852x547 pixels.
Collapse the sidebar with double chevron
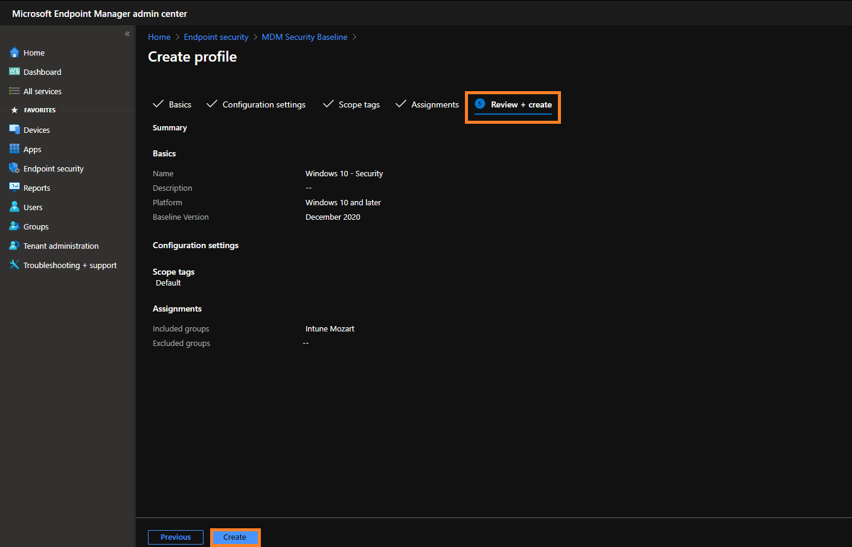click(127, 34)
